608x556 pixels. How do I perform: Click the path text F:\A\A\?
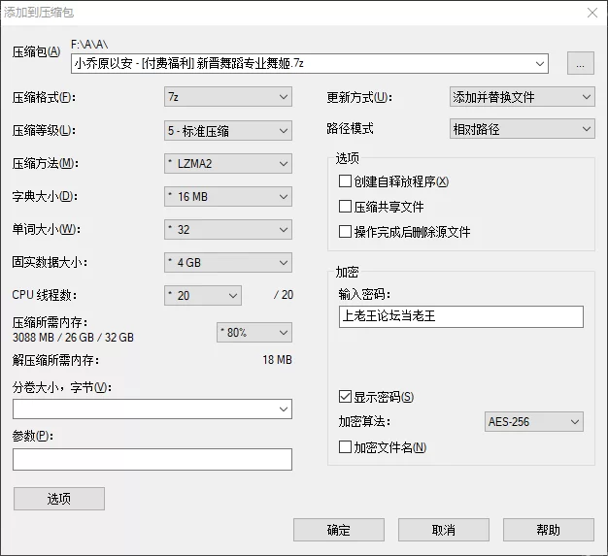pos(89,45)
